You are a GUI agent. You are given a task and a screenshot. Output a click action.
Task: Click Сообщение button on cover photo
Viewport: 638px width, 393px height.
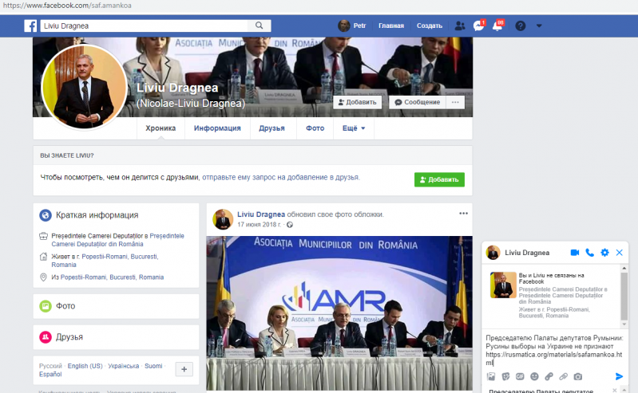(x=418, y=102)
